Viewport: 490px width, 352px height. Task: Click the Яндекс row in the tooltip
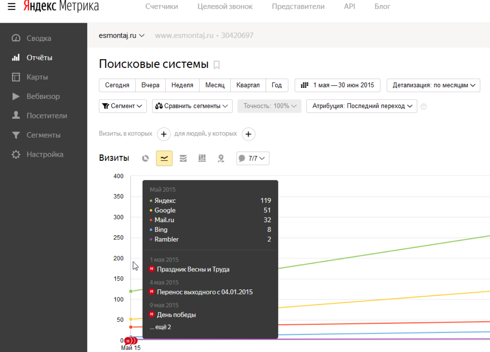coord(210,200)
